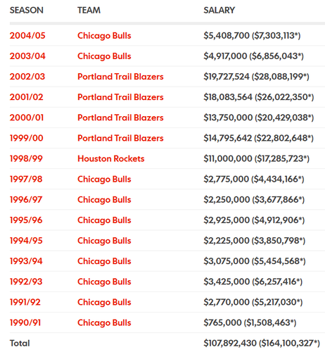
Task: Visit the 2000/01 season link
Action: 27,118
